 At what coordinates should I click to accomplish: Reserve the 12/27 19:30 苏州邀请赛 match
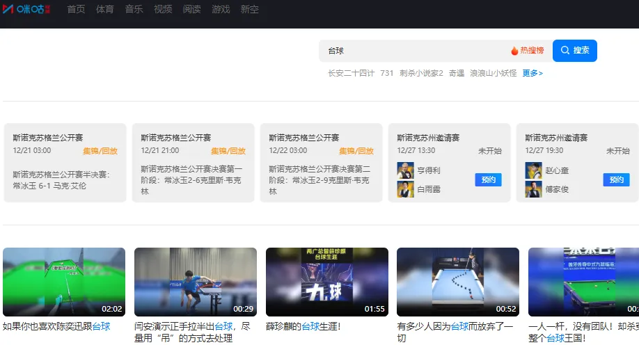(x=616, y=179)
